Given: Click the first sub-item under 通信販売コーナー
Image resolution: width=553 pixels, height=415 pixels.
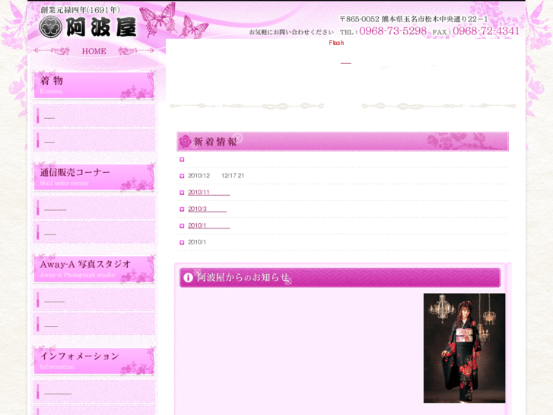Looking at the screenshot, I should 94,208.
